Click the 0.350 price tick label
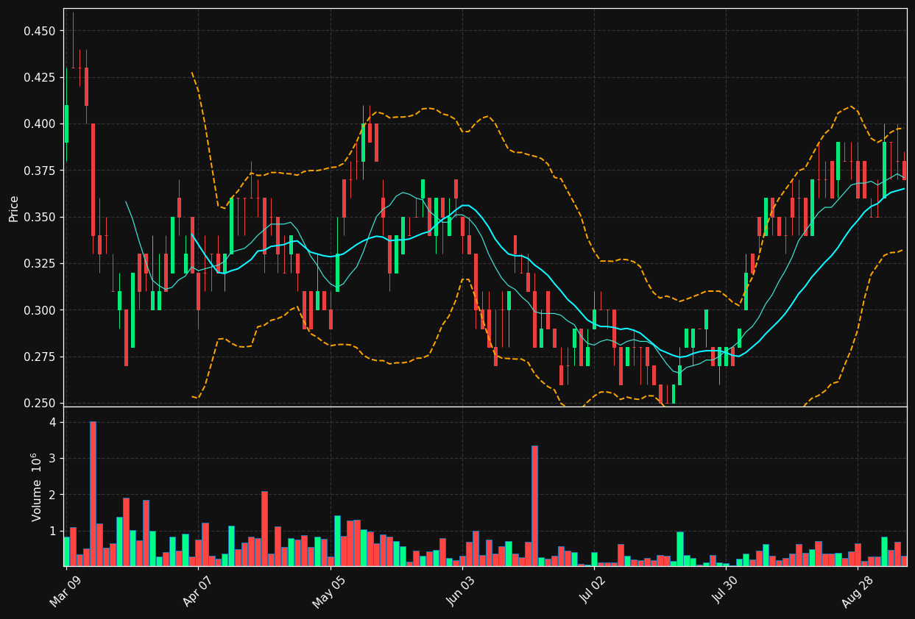915x619 pixels. (38, 217)
